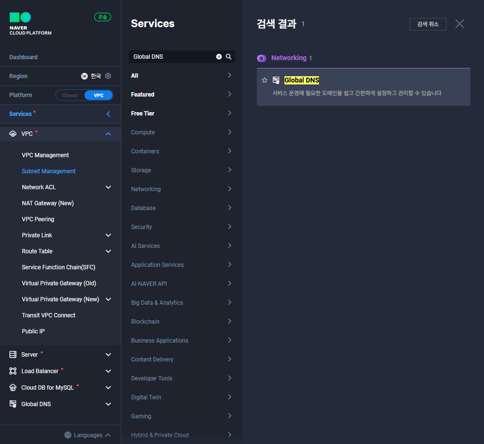This screenshot has width=484, height=444.
Task: Expand Network ACL submenu
Action: [108, 187]
